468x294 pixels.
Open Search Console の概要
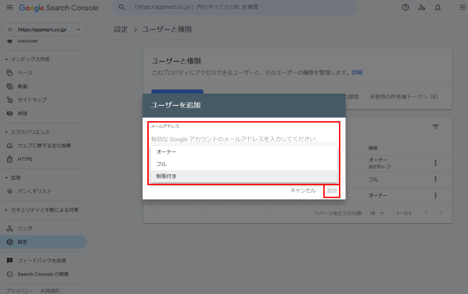click(43, 274)
